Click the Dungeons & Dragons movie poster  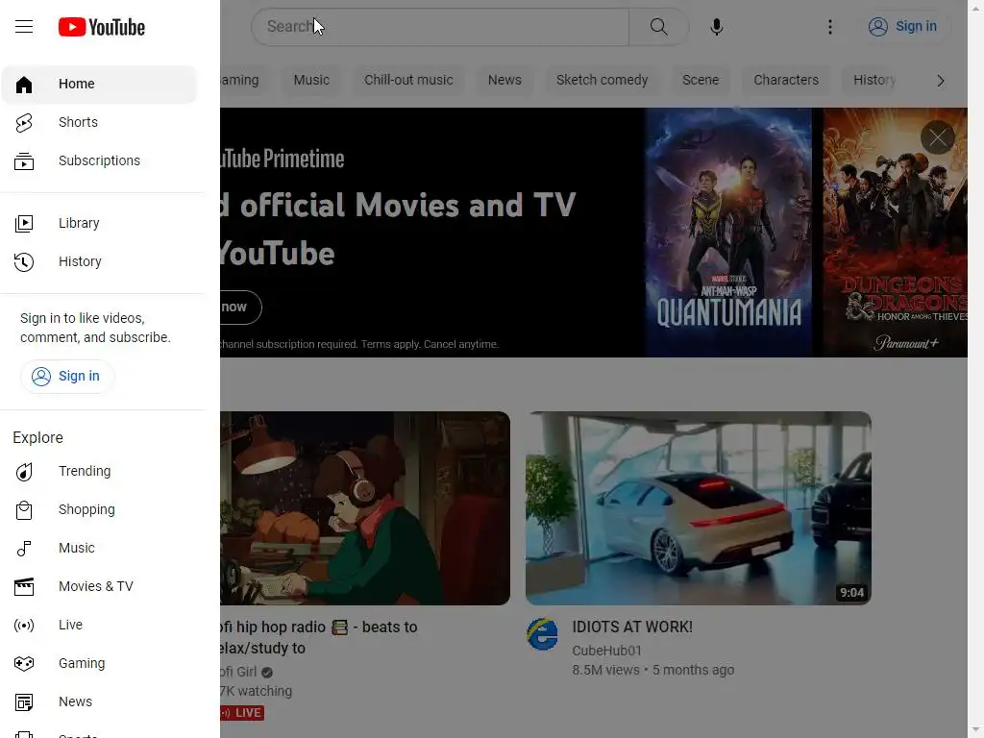(x=895, y=233)
